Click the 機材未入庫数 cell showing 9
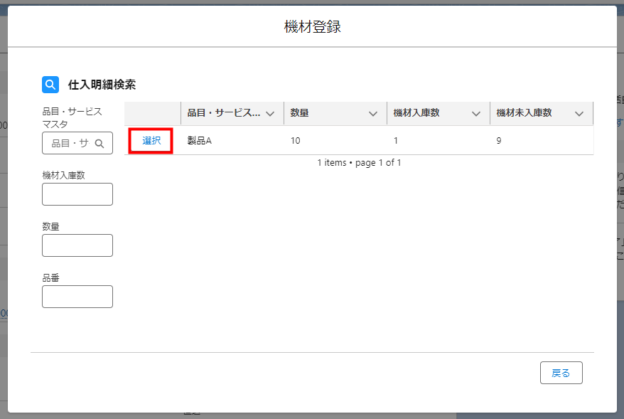This screenshot has height=419, width=624. coord(499,141)
